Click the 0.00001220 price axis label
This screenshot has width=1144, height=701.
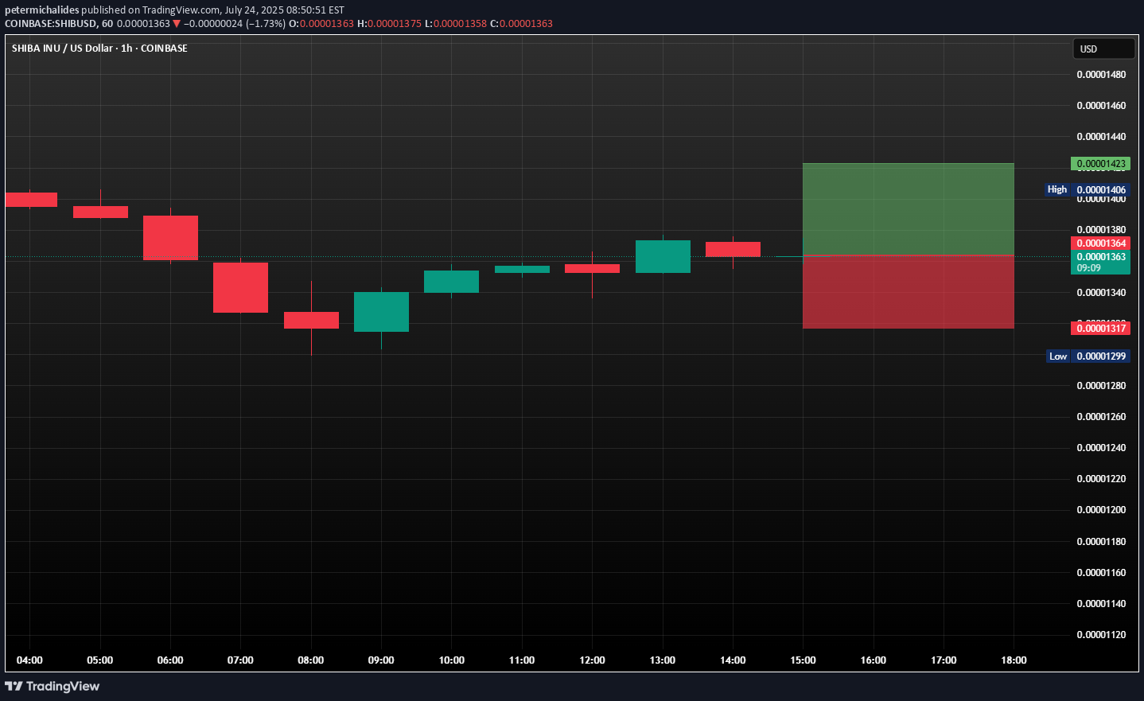1101,479
